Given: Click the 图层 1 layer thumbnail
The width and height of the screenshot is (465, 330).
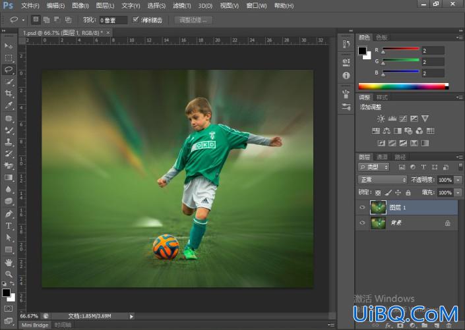Looking at the screenshot, I should pos(378,207).
